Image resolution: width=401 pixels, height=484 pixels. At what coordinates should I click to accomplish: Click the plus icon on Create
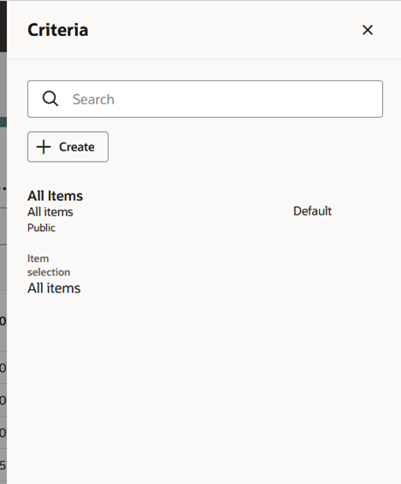tap(44, 147)
